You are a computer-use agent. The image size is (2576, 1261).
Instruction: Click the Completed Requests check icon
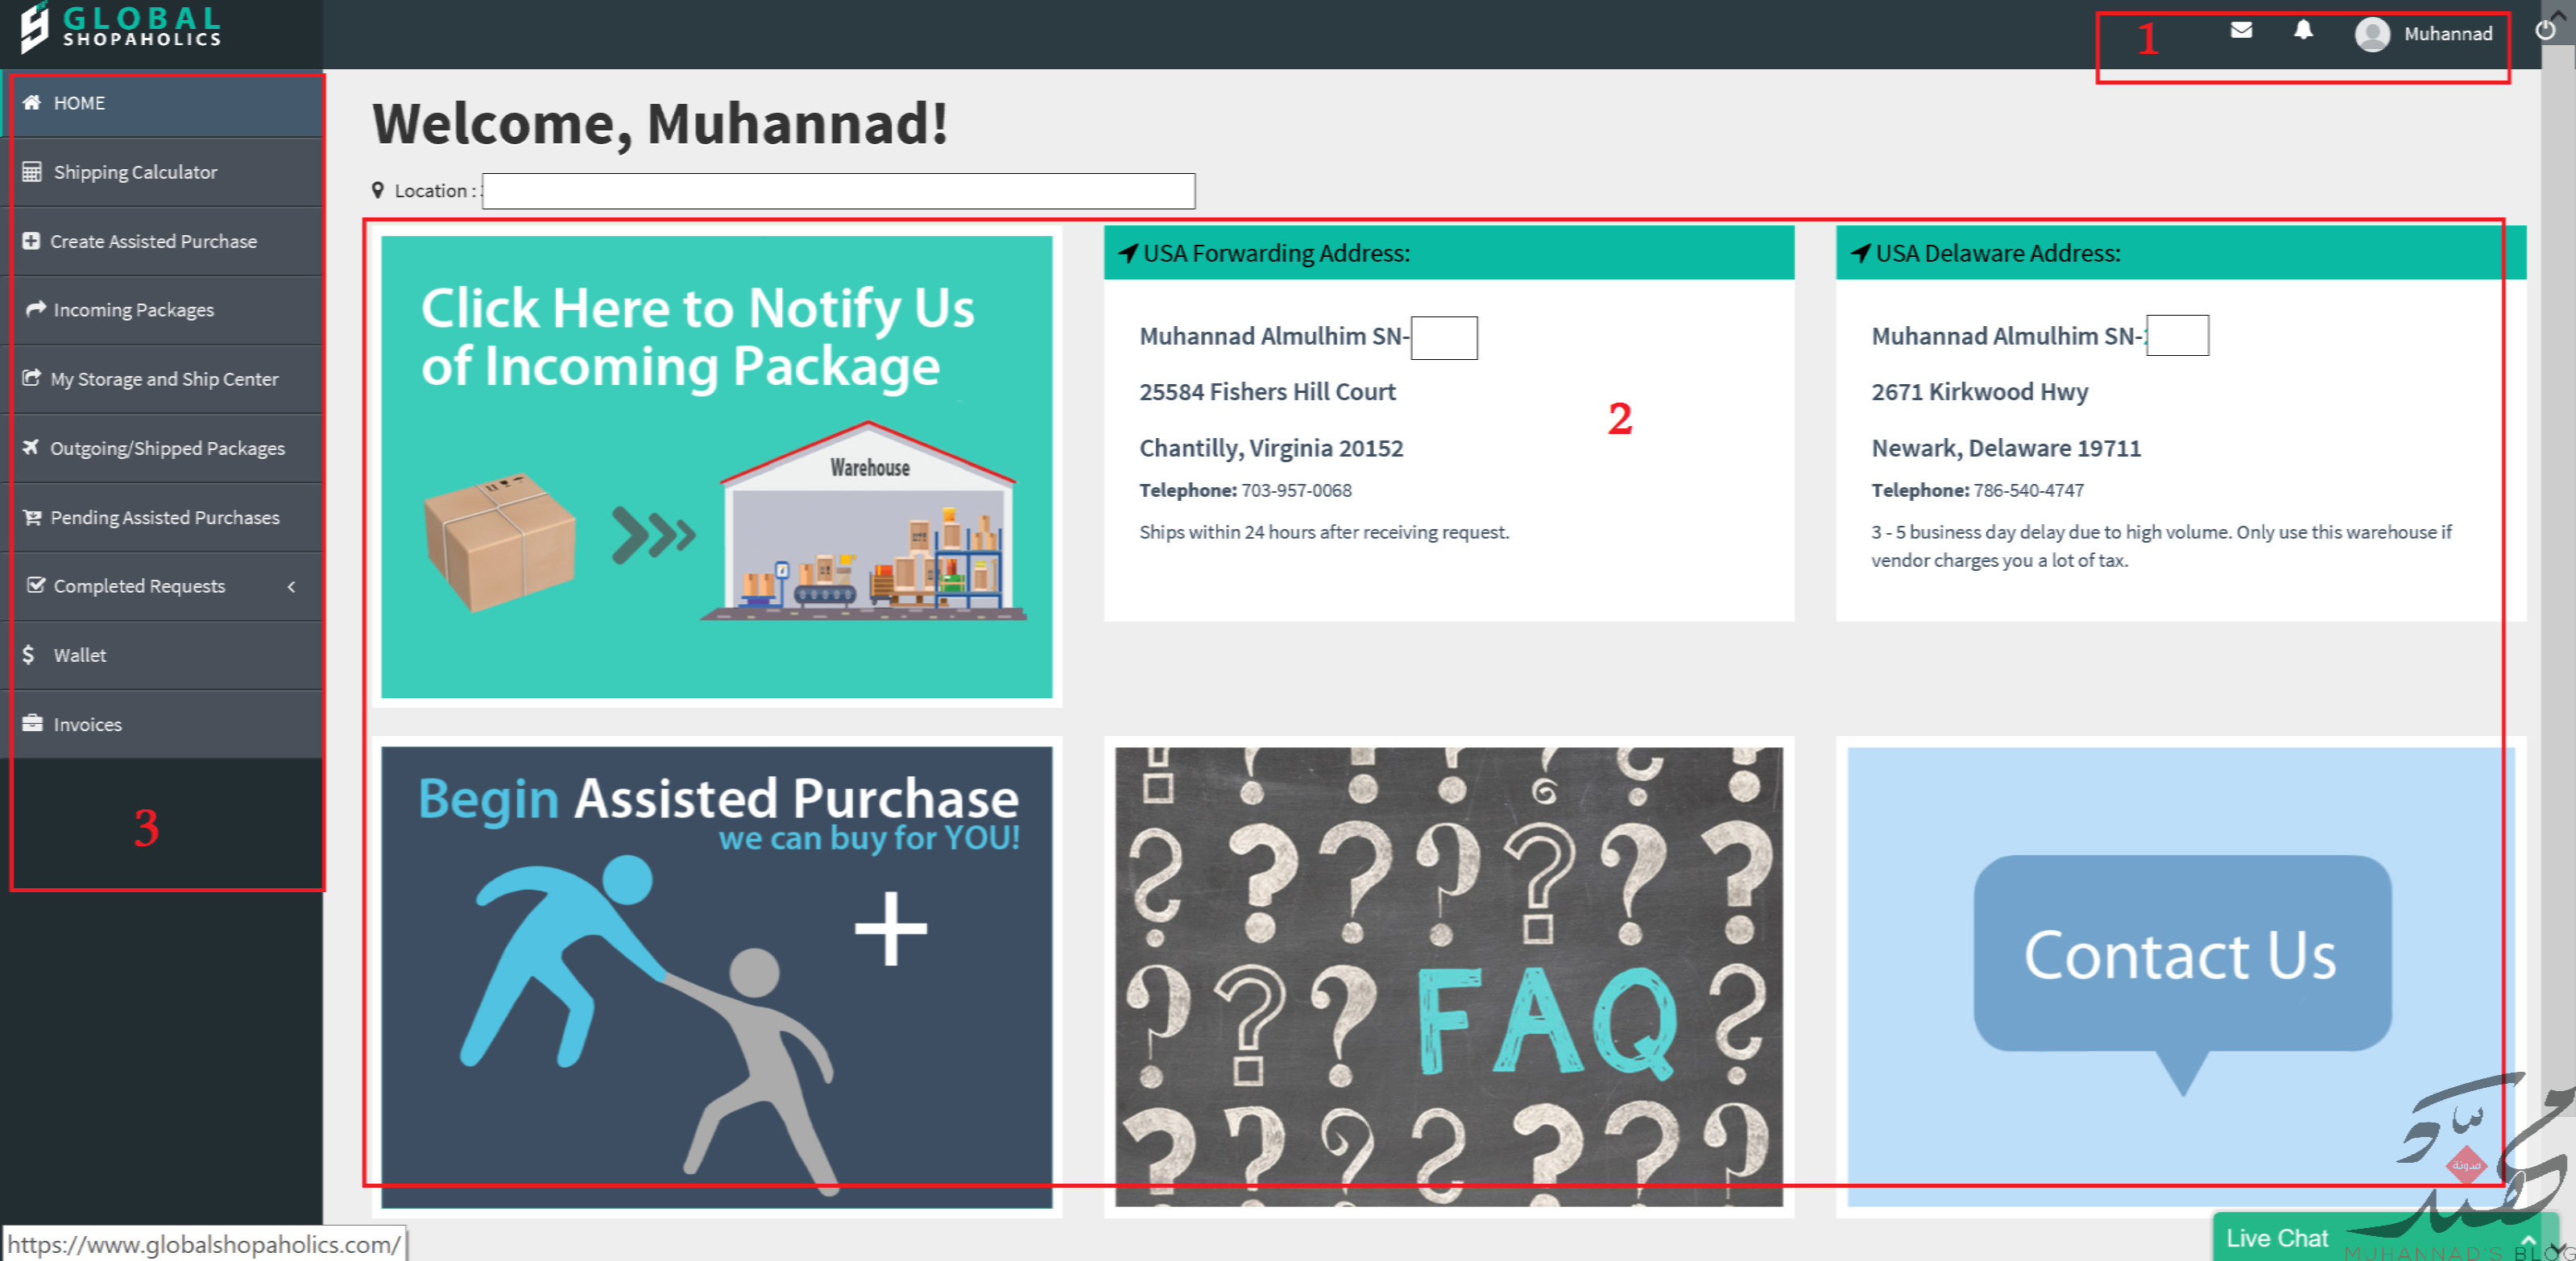coord(36,585)
